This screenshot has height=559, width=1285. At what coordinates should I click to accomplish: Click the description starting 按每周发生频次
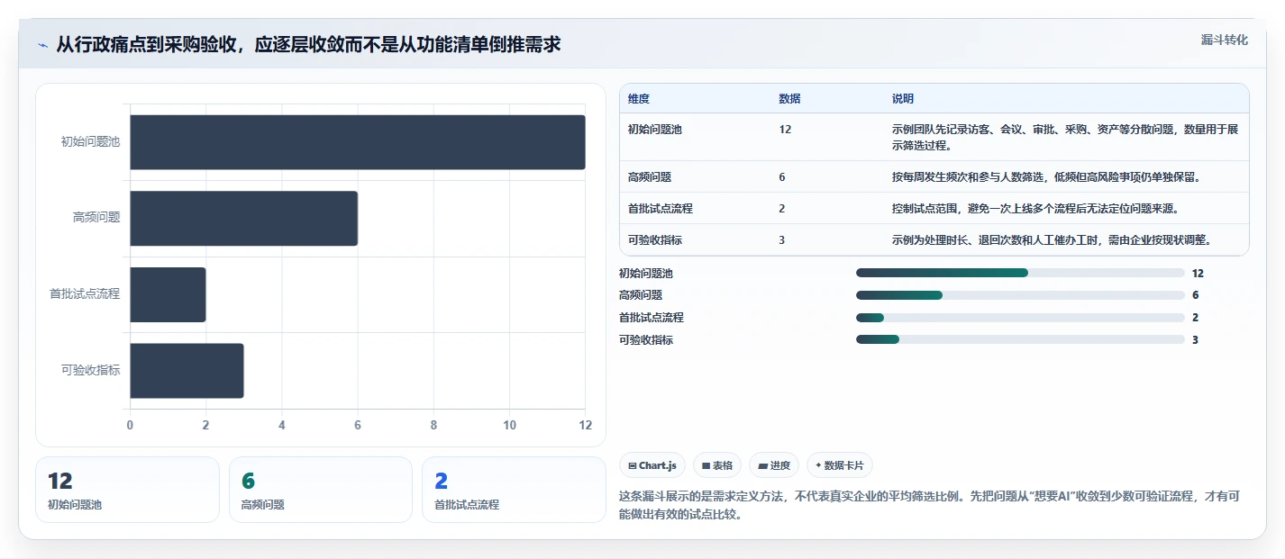[1046, 177]
